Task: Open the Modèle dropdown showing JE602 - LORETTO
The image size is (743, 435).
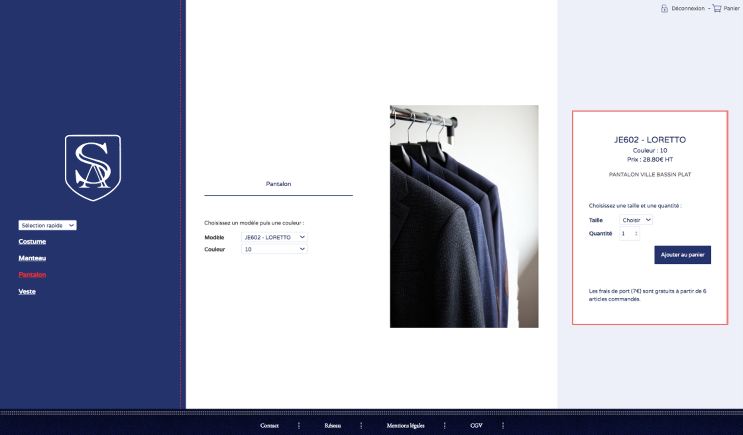Action: (x=274, y=237)
